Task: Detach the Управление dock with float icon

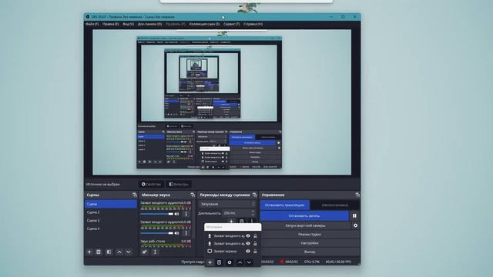Action: (x=357, y=195)
